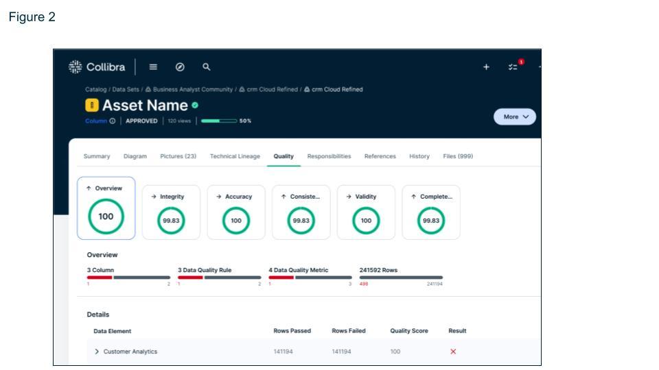Click the 120 views text
Viewport: 659px width, 370px height.
[179, 121]
